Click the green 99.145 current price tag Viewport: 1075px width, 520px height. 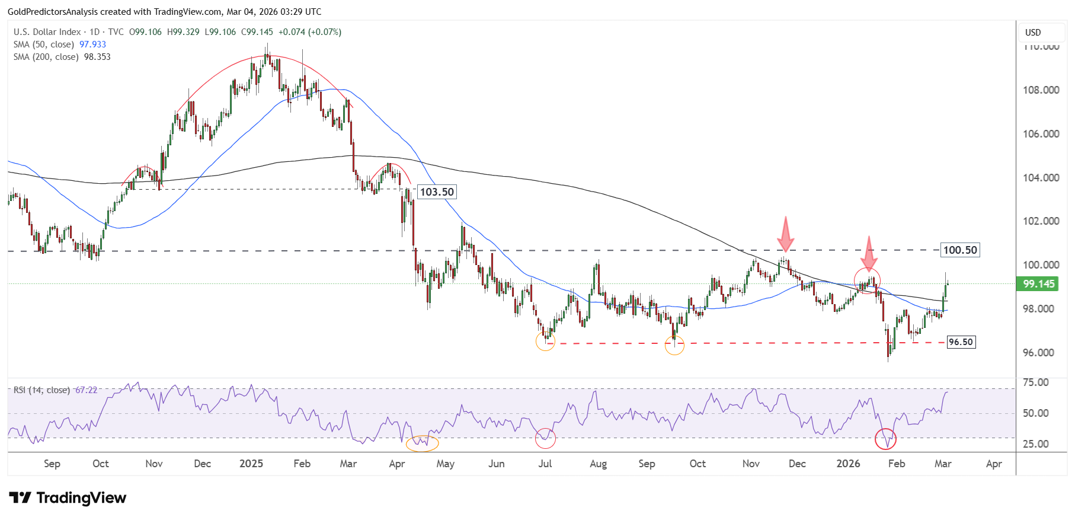pos(1038,284)
